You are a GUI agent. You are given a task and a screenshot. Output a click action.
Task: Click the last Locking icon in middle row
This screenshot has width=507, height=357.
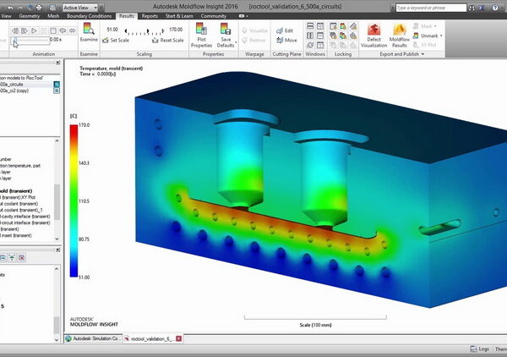click(353, 36)
